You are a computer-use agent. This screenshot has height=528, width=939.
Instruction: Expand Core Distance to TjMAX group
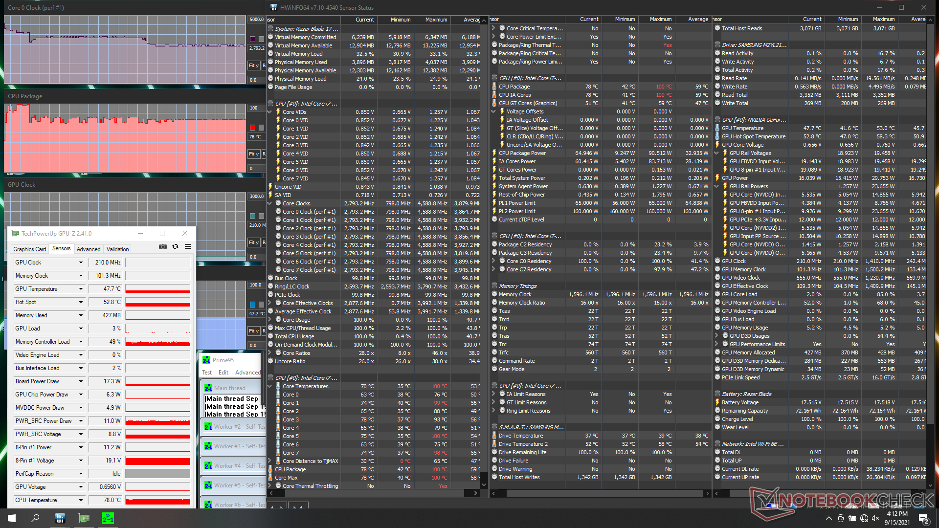(269, 461)
